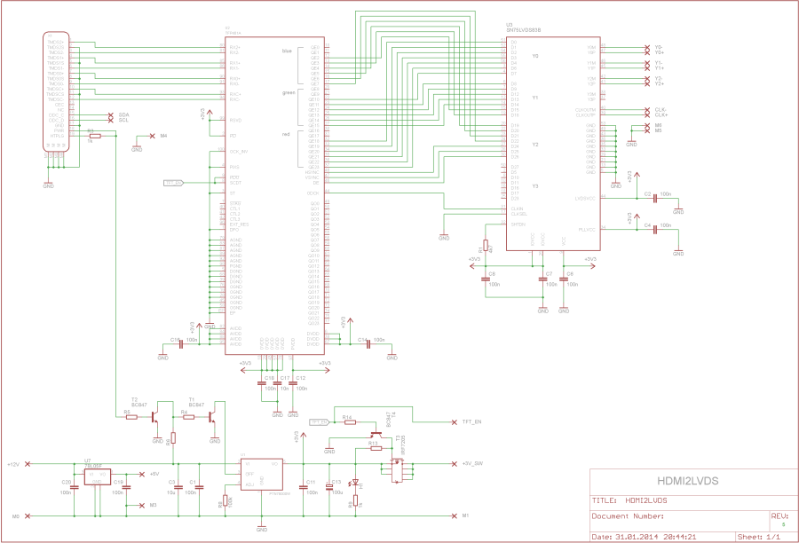Image resolution: width=799 pixels, height=543 pixels.
Task: Click the SCL net label
Action: point(123,120)
